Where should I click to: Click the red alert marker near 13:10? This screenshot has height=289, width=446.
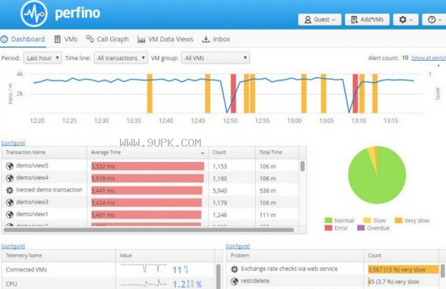click(355, 93)
